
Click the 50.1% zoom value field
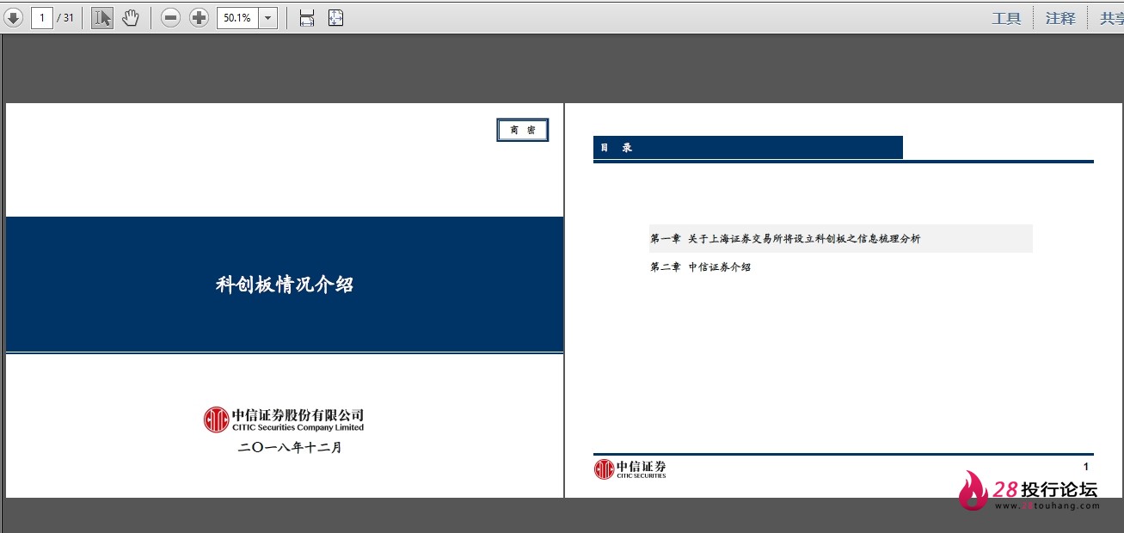coord(236,17)
